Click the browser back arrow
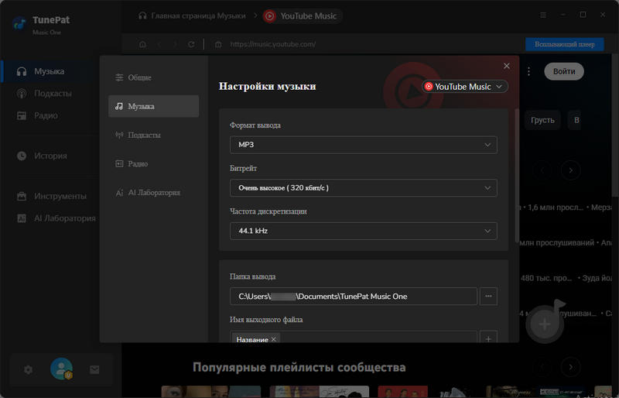The image size is (619, 398). [x=159, y=44]
